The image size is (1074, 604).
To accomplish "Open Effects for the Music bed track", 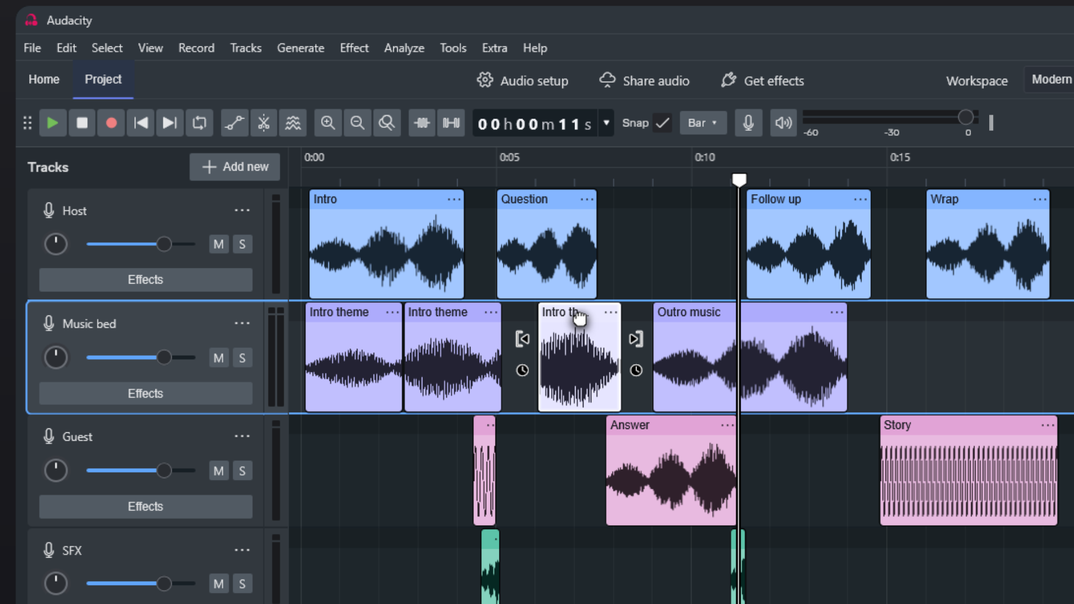I will click(x=145, y=394).
